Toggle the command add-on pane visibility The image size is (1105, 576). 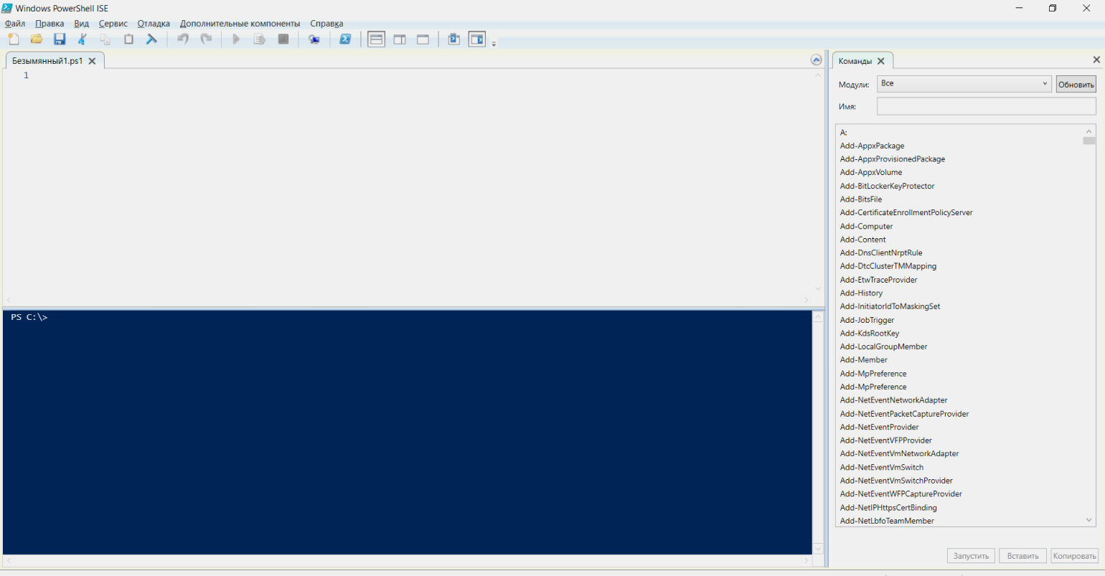click(477, 39)
